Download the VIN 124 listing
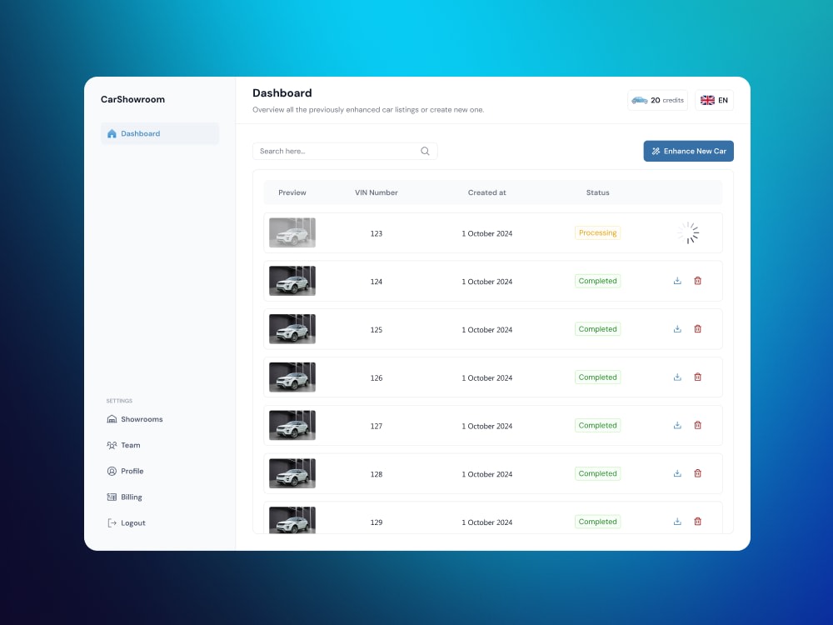833x625 pixels. (677, 281)
